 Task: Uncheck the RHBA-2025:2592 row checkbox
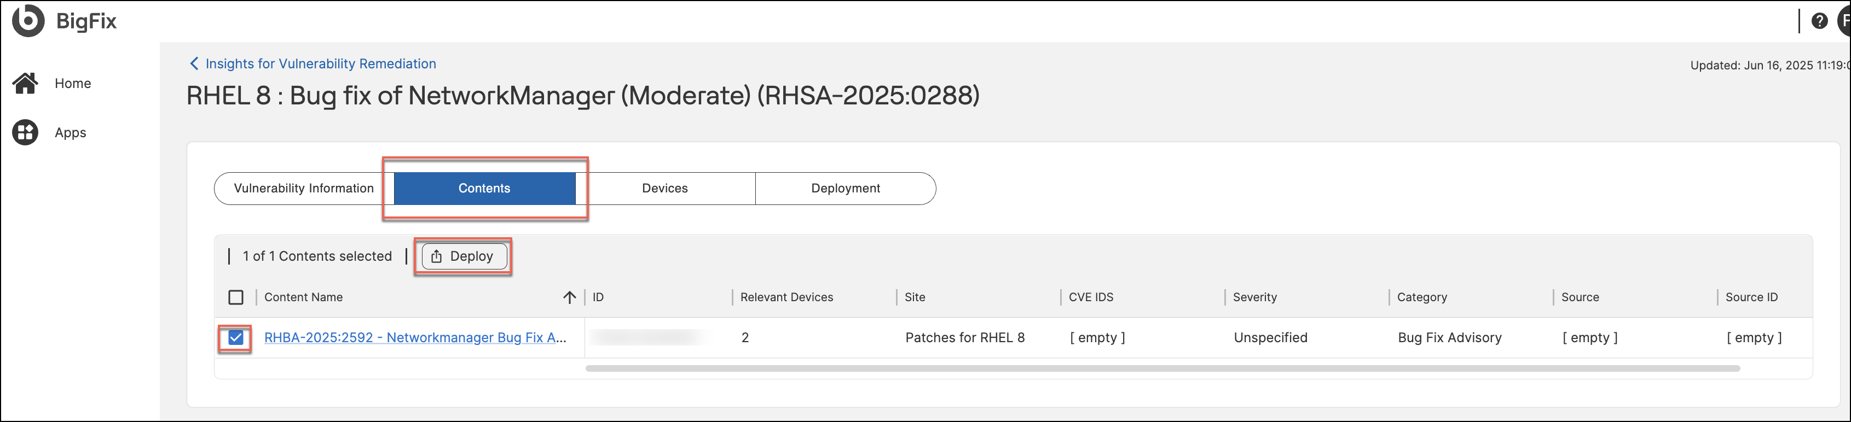pyautogui.click(x=236, y=337)
